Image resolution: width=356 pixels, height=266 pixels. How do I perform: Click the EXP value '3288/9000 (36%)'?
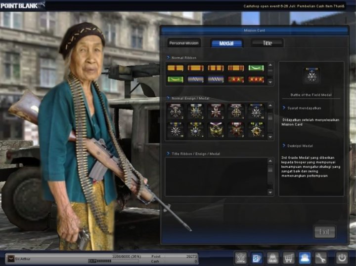click(x=127, y=257)
